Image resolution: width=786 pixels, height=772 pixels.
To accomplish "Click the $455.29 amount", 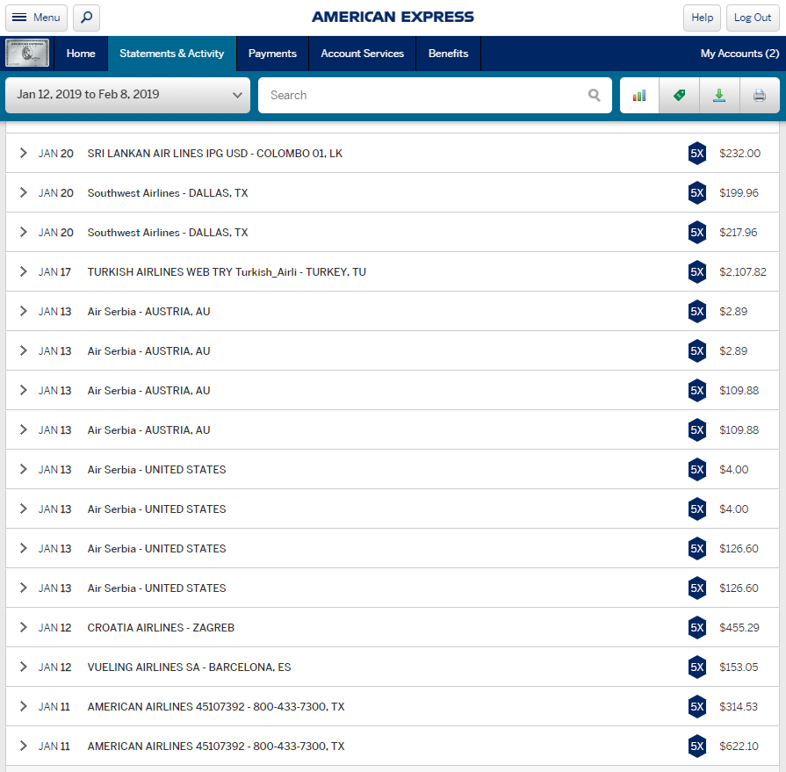I will click(739, 627).
